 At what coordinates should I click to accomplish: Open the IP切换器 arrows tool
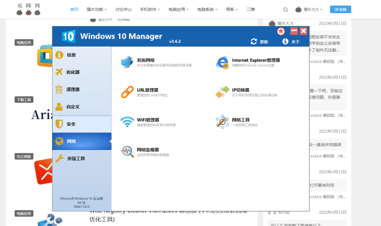[246, 92]
